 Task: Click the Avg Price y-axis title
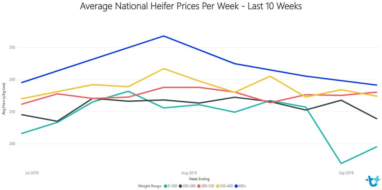4,99
